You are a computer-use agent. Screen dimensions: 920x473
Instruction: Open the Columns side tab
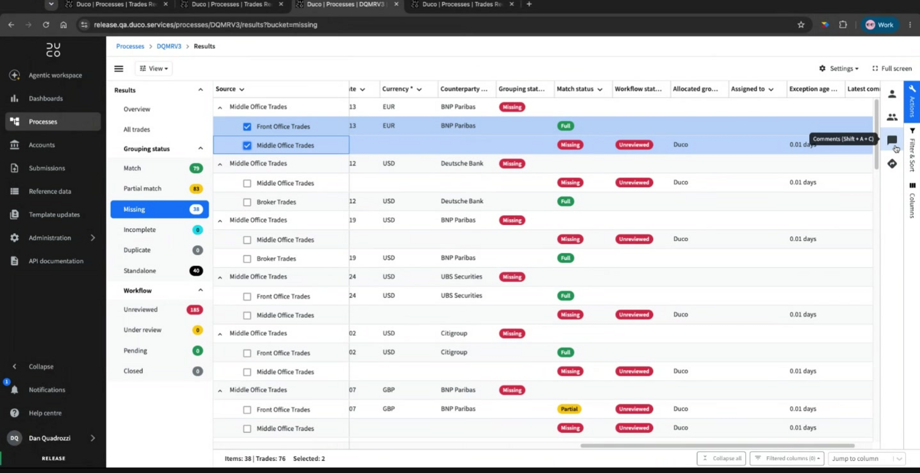tap(912, 201)
